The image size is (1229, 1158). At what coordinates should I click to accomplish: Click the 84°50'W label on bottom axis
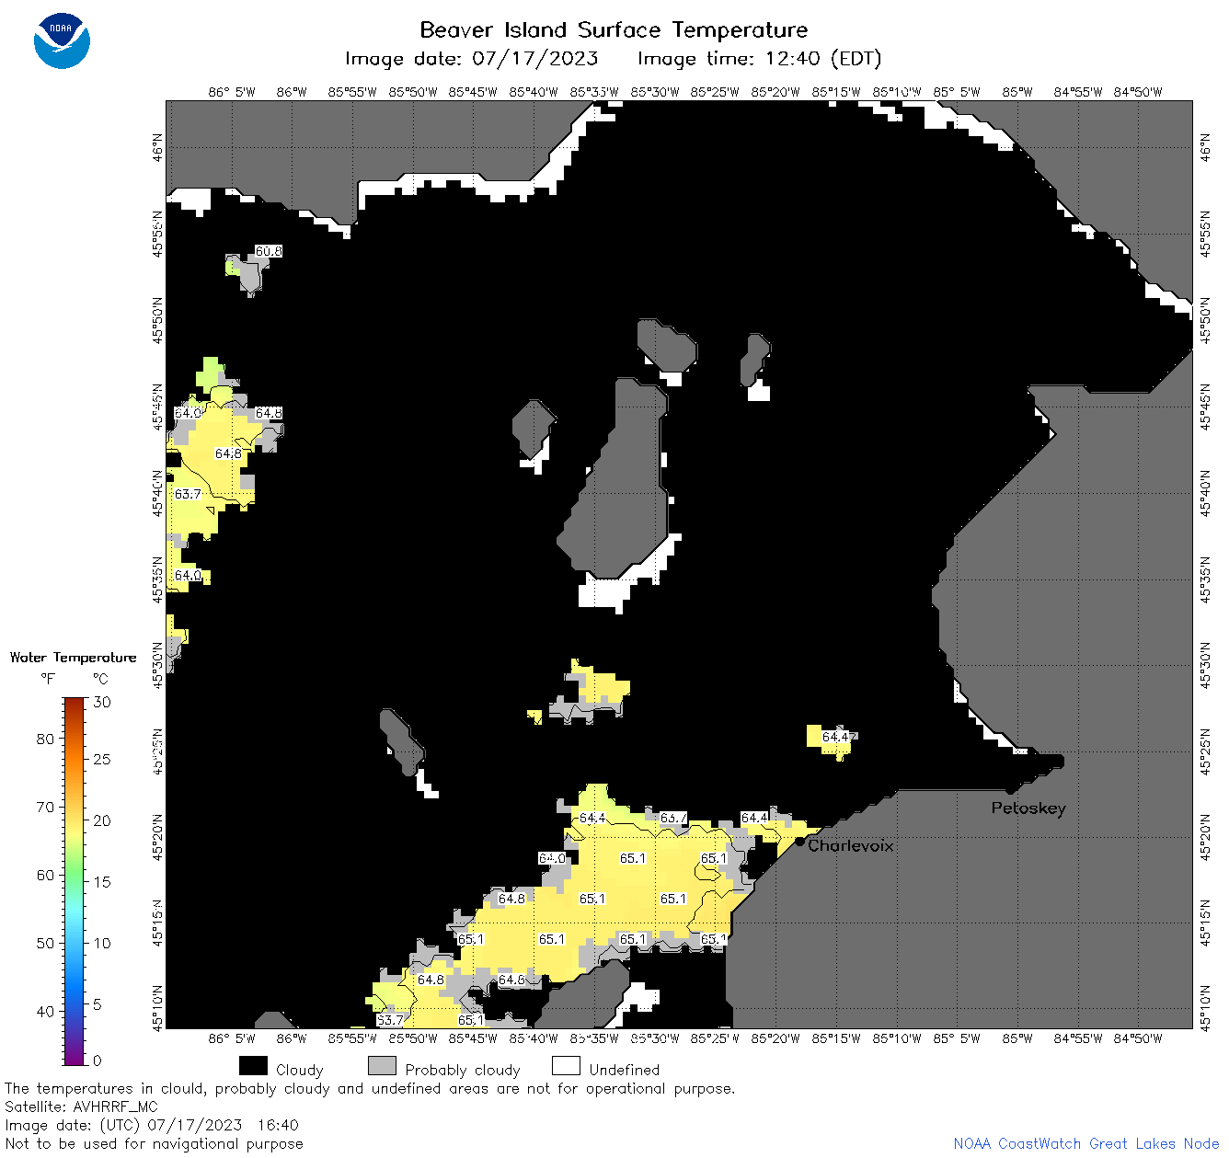click(x=1138, y=1038)
